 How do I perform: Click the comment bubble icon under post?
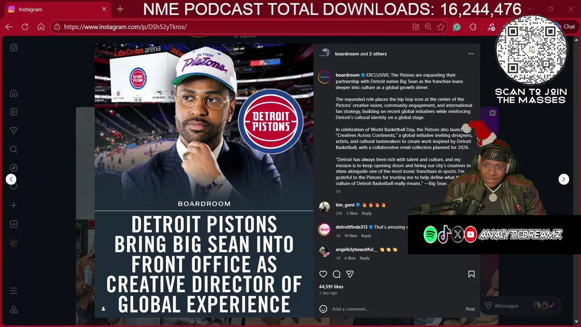tap(337, 274)
